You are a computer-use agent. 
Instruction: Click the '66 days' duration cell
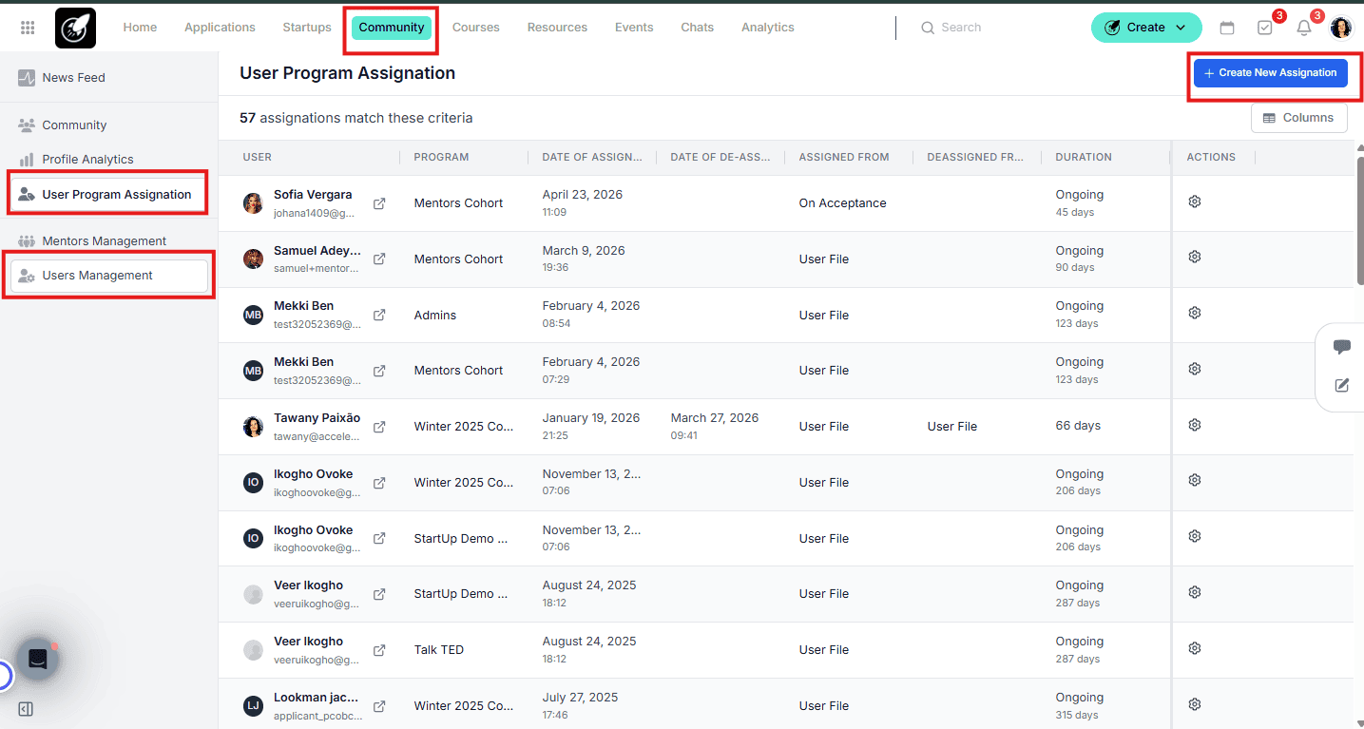pos(1079,426)
